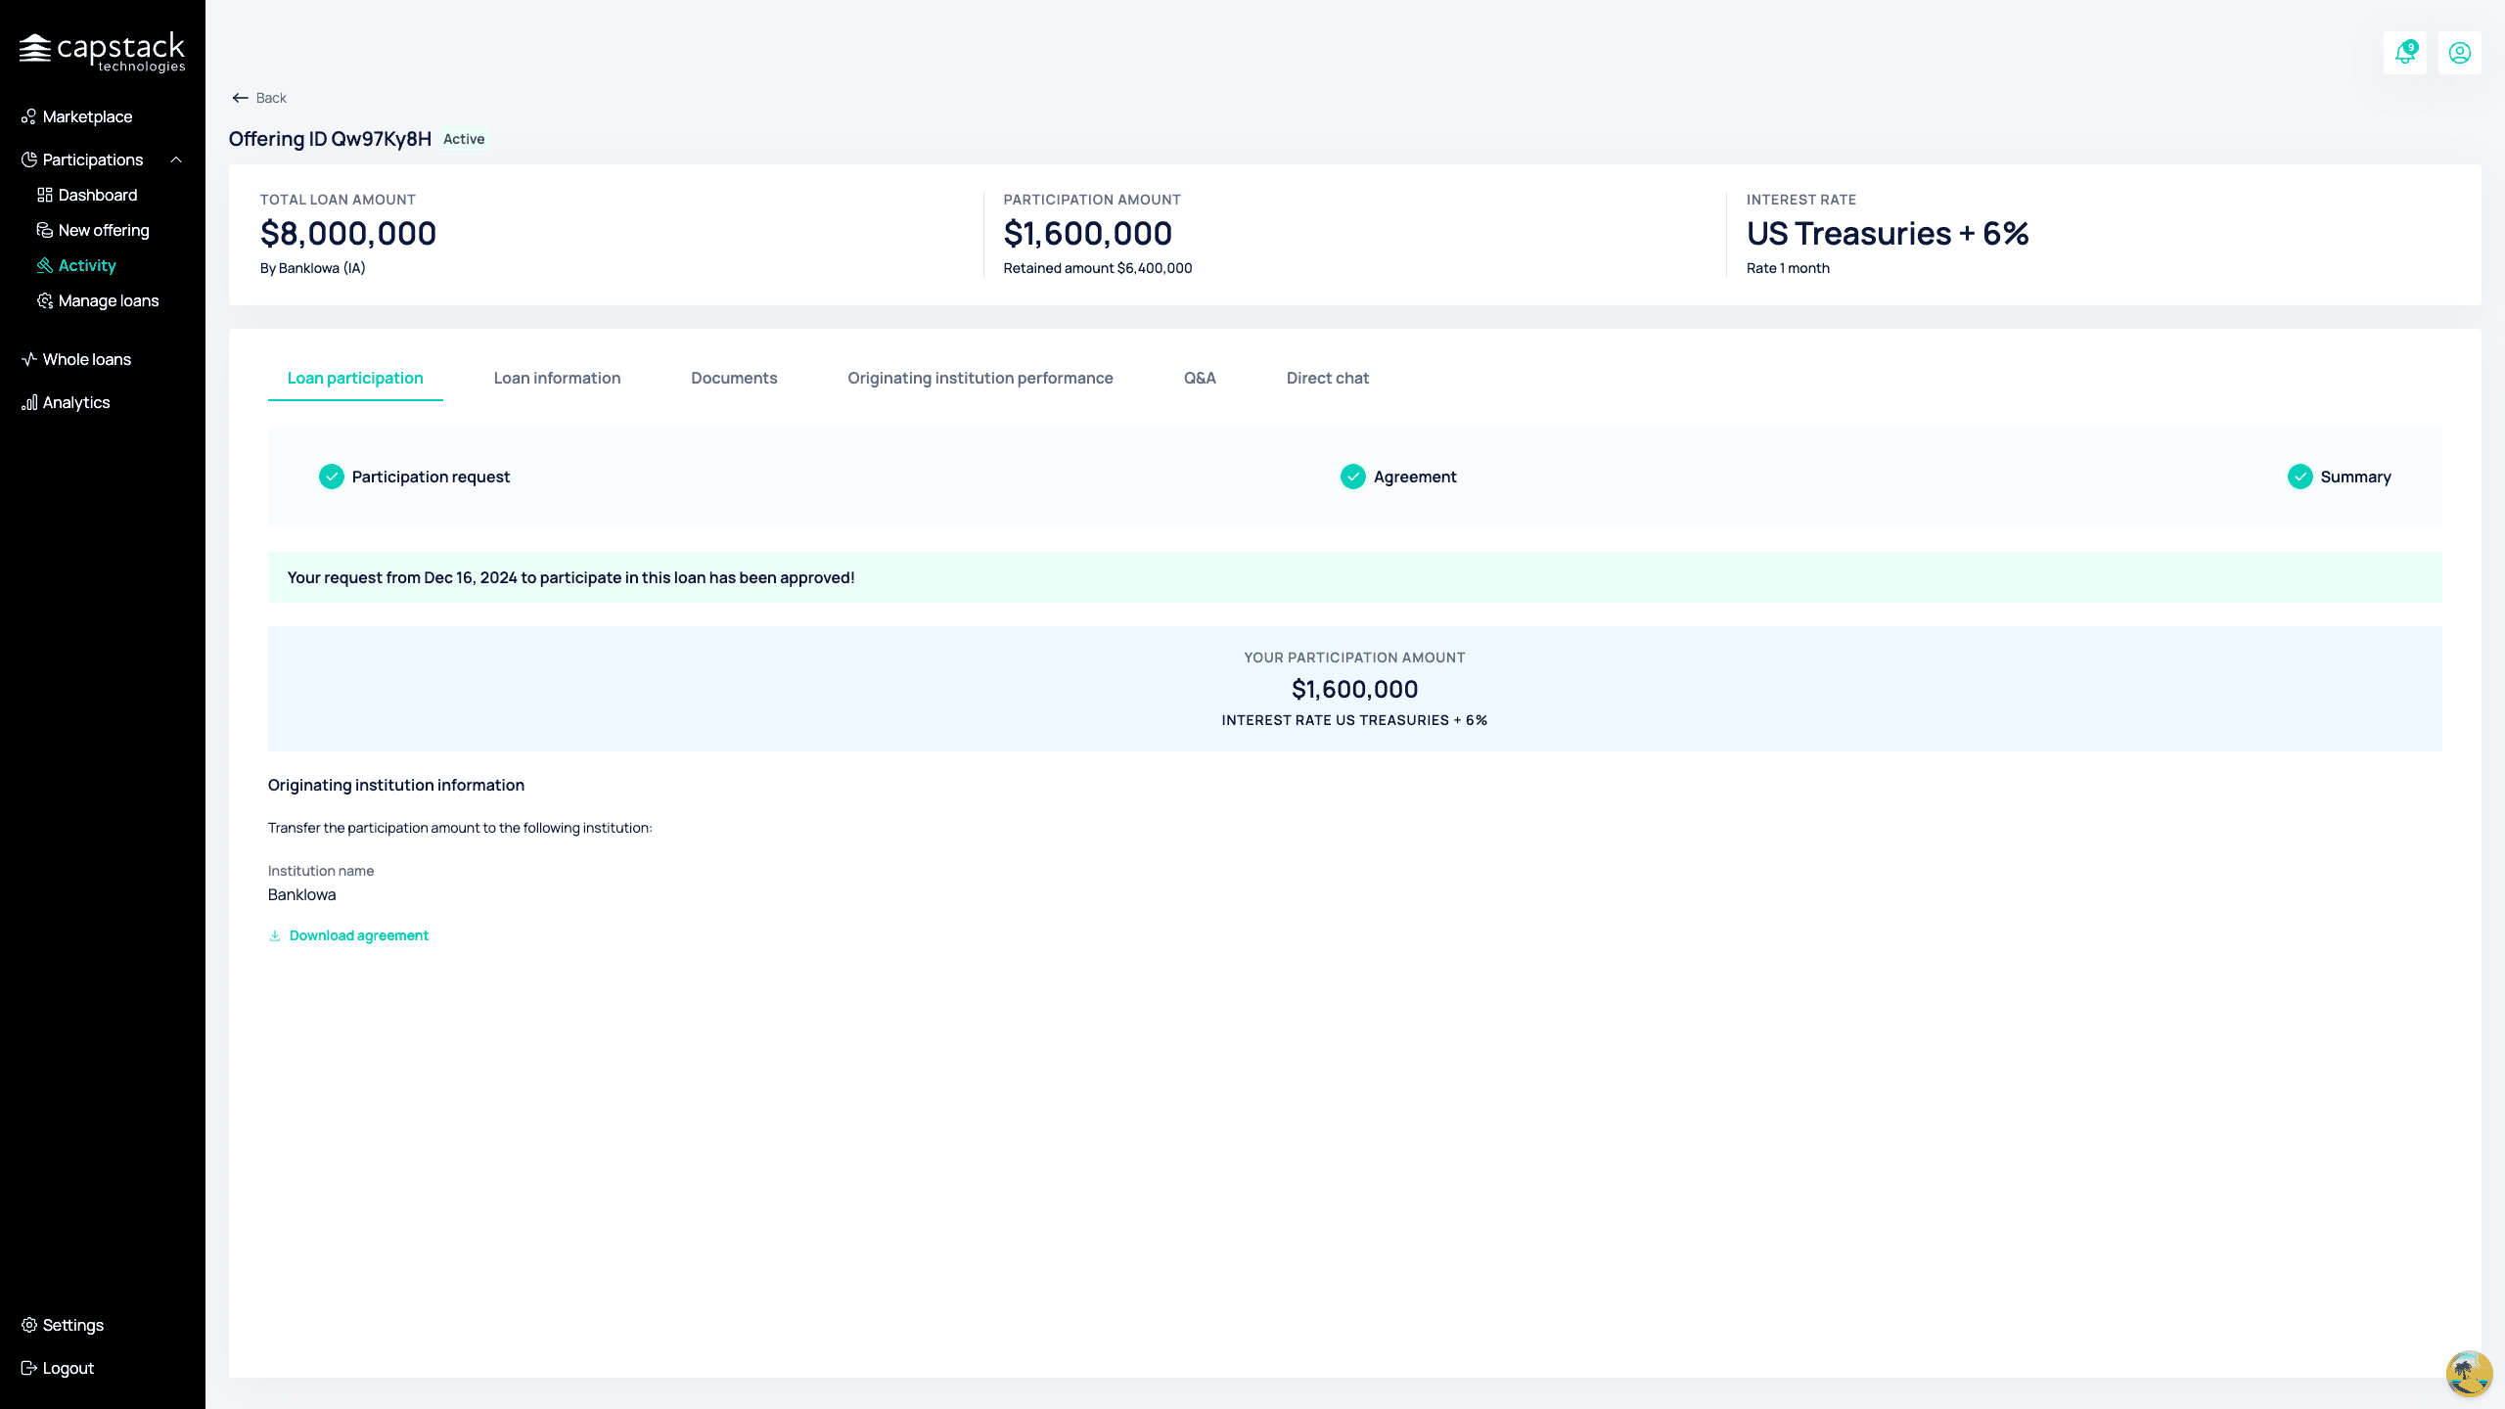Click Logout in the sidebar
The width and height of the screenshot is (2505, 1409).
tap(68, 1368)
